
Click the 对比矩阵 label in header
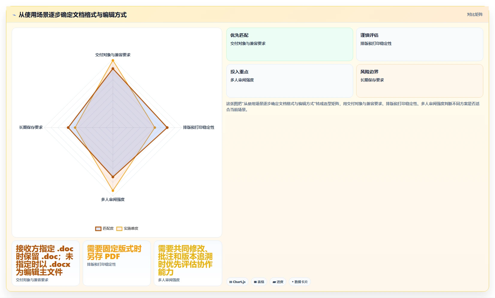[475, 14]
